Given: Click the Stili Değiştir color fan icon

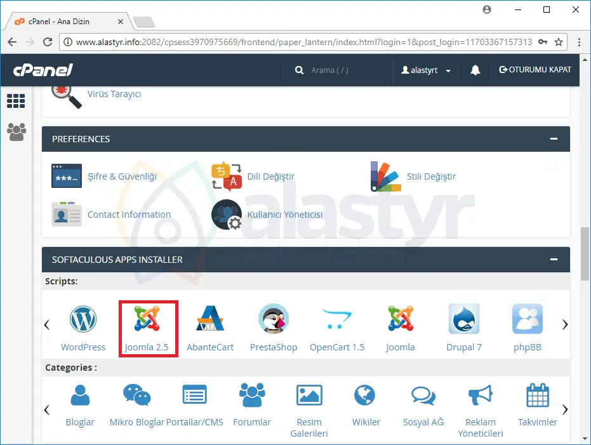Looking at the screenshot, I should 385,176.
